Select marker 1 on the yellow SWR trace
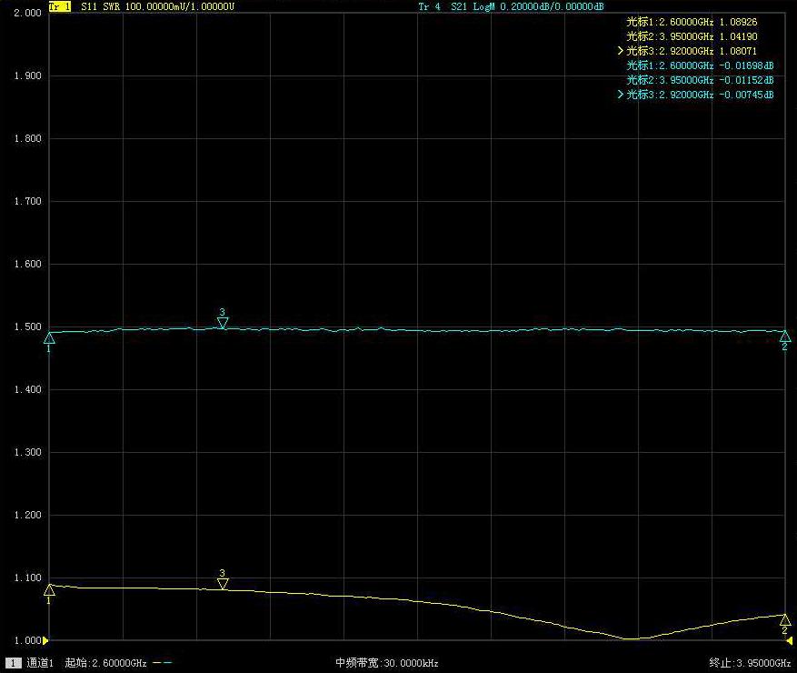The height and width of the screenshot is (673, 797). click(49, 590)
